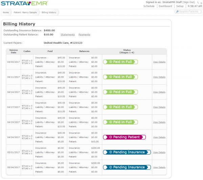Navigate to Home in the breadcrumb
This screenshot has height=180, width=203.
click(x=6, y=12)
